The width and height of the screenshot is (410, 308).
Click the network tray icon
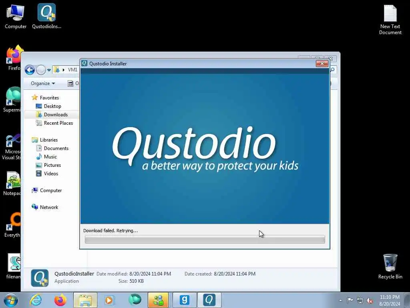pyautogui.click(x=360, y=300)
